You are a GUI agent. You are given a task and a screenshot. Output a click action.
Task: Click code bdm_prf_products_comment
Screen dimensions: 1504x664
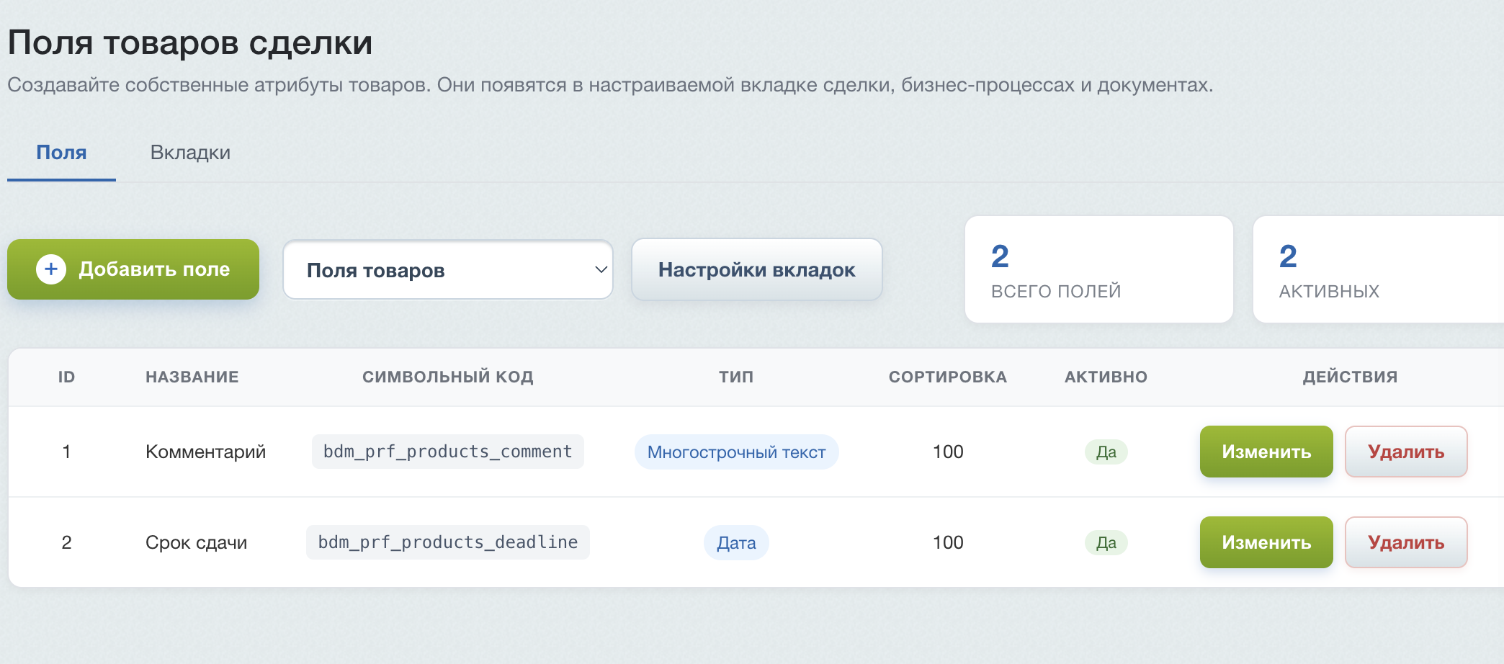448,452
